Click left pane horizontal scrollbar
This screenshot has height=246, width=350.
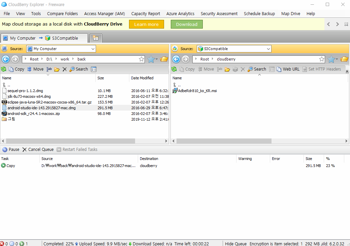(x=70, y=141)
